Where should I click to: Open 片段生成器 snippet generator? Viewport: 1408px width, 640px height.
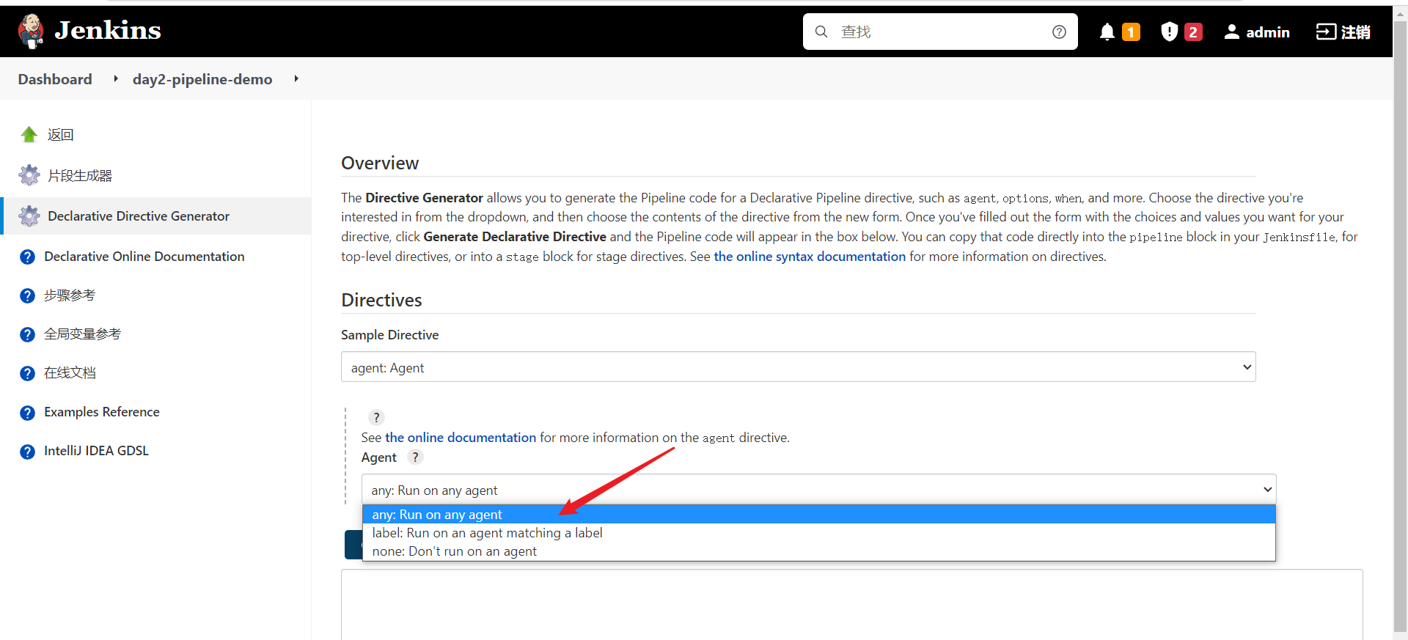pos(79,176)
